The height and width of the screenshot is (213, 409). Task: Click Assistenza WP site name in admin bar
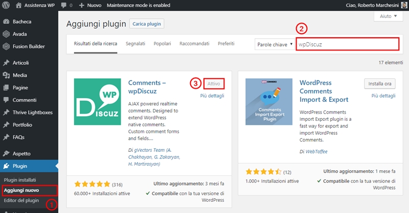coord(39,5)
